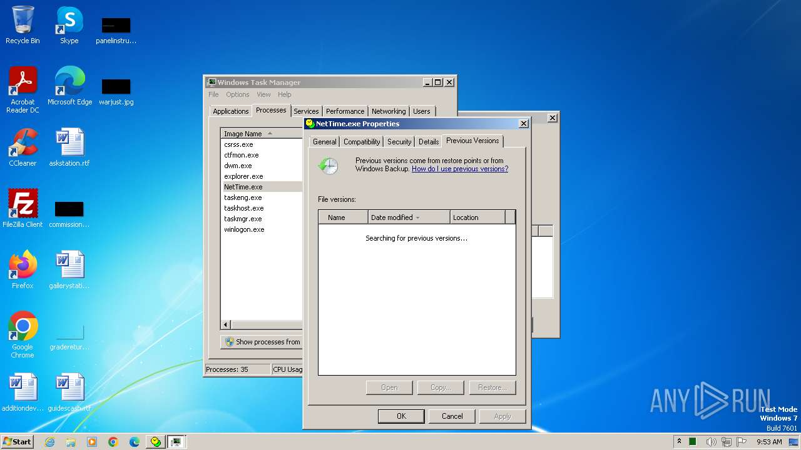Sort by Image Name column header
The height and width of the screenshot is (450, 801).
coord(262,133)
